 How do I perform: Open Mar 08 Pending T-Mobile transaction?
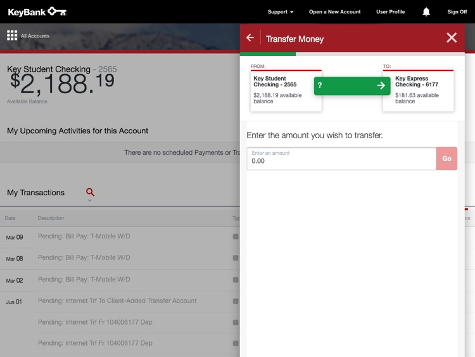tap(84, 257)
